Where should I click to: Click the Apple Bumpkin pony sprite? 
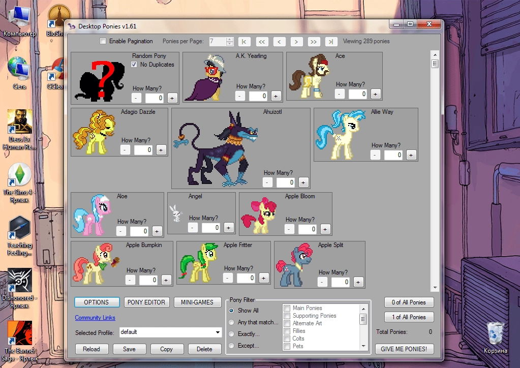pos(96,264)
